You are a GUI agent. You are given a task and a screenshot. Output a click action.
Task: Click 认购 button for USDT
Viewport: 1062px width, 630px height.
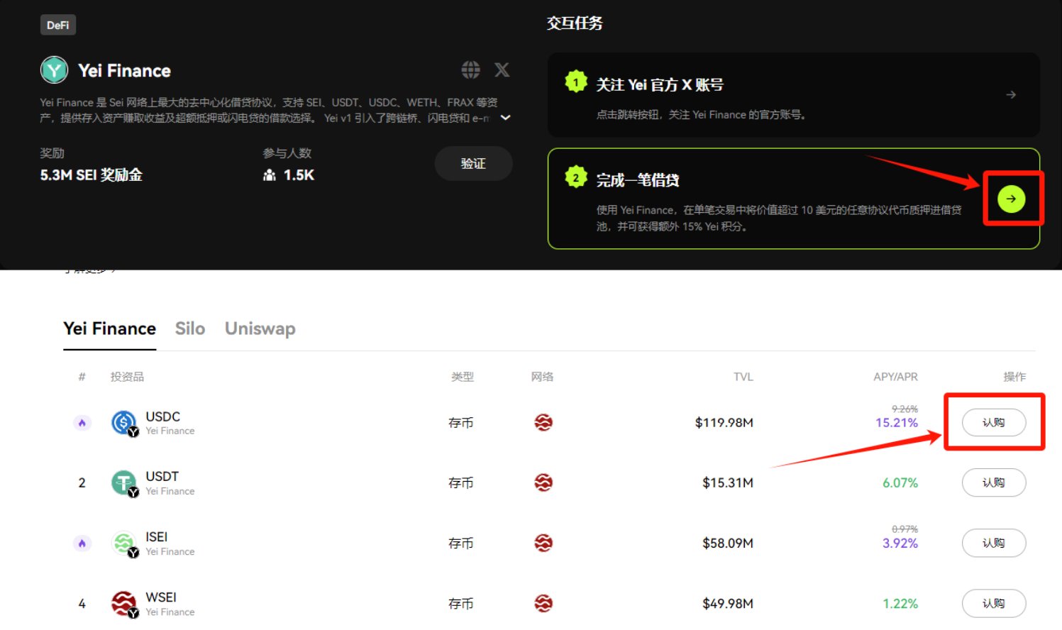pyautogui.click(x=993, y=482)
